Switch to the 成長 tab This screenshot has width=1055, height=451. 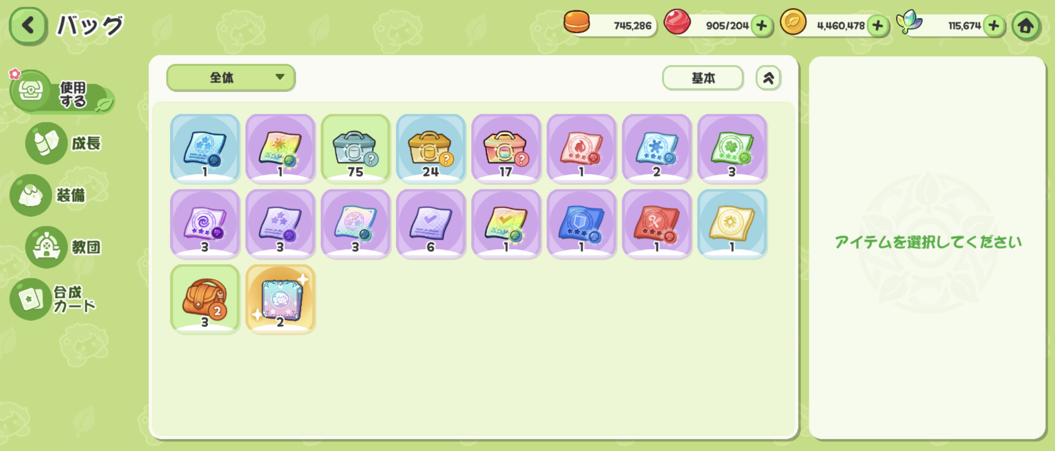coord(63,143)
